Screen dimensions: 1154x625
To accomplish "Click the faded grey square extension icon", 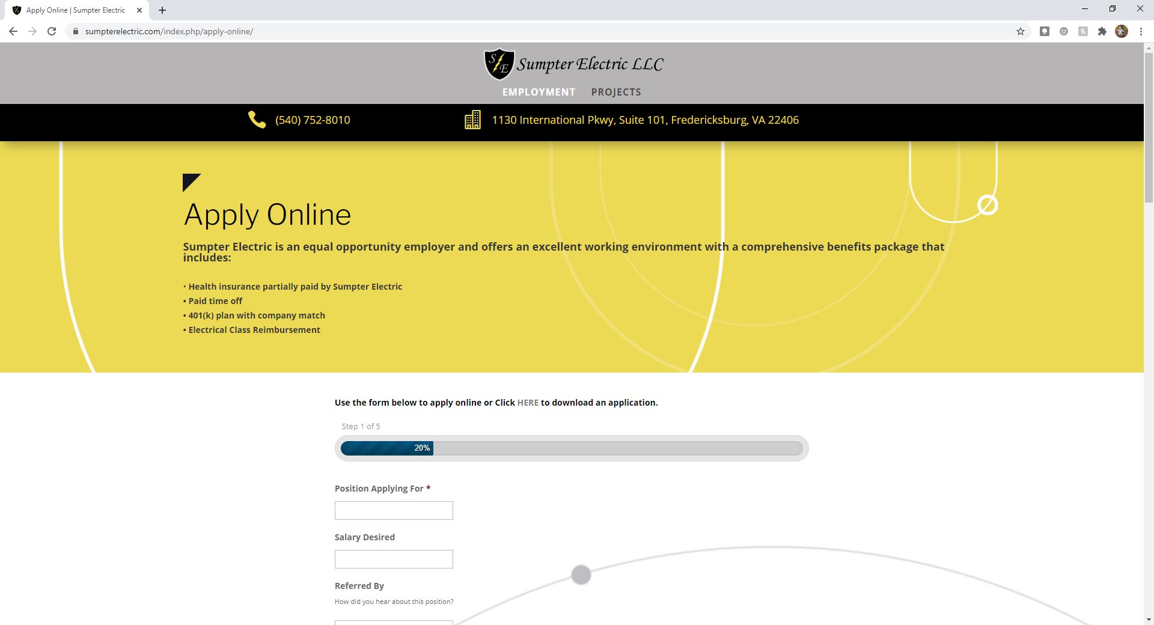I will (x=1083, y=31).
